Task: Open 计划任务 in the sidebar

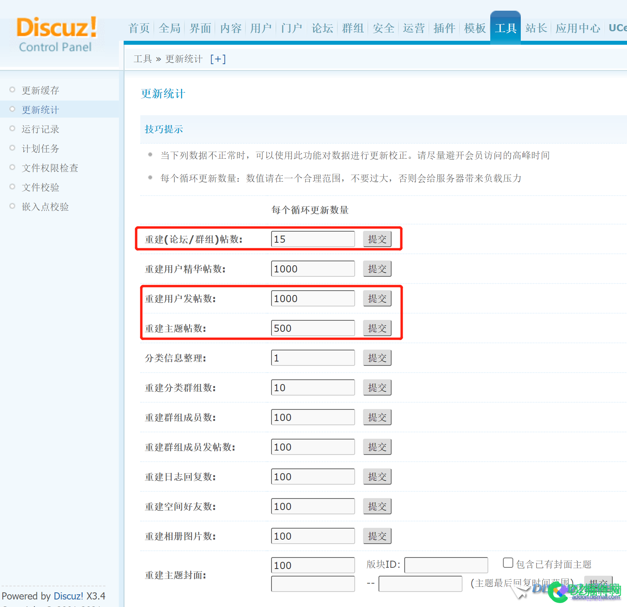Action: [40, 148]
